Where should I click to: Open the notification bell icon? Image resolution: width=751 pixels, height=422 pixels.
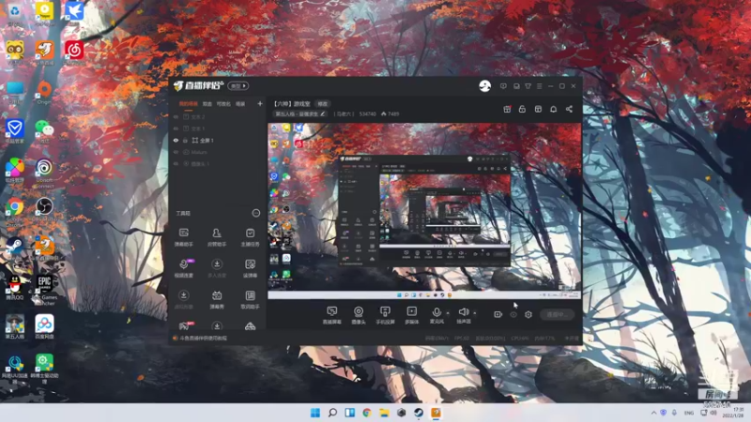(553, 109)
